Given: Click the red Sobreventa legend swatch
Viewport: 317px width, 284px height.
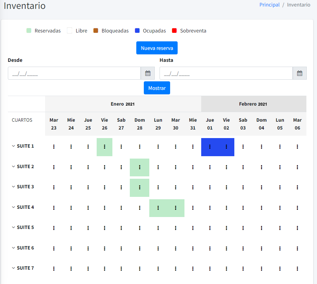Looking at the screenshot, I should click(x=174, y=31).
